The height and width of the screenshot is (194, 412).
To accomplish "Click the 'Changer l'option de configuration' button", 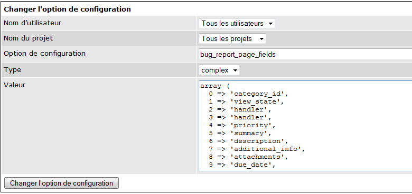I will pyautogui.click(x=61, y=183).
